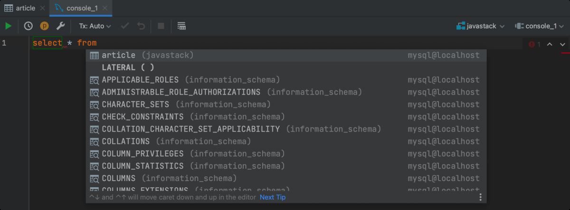Toggle in-editor results table icon
570x210 pixels.
(x=181, y=26)
